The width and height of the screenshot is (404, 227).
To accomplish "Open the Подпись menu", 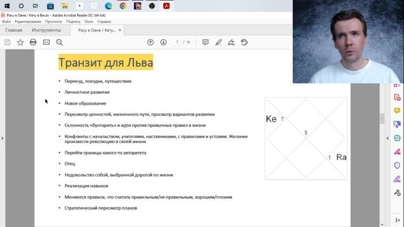I will [73, 21].
